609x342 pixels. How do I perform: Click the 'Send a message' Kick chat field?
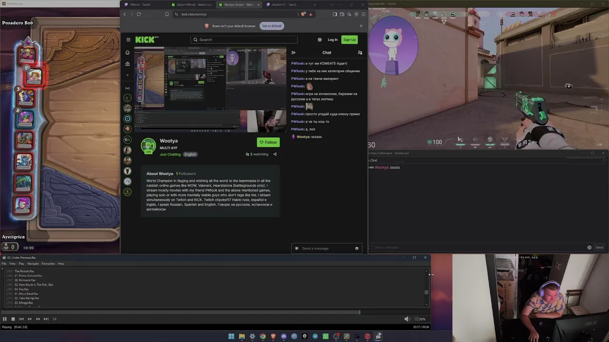(327, 248)
